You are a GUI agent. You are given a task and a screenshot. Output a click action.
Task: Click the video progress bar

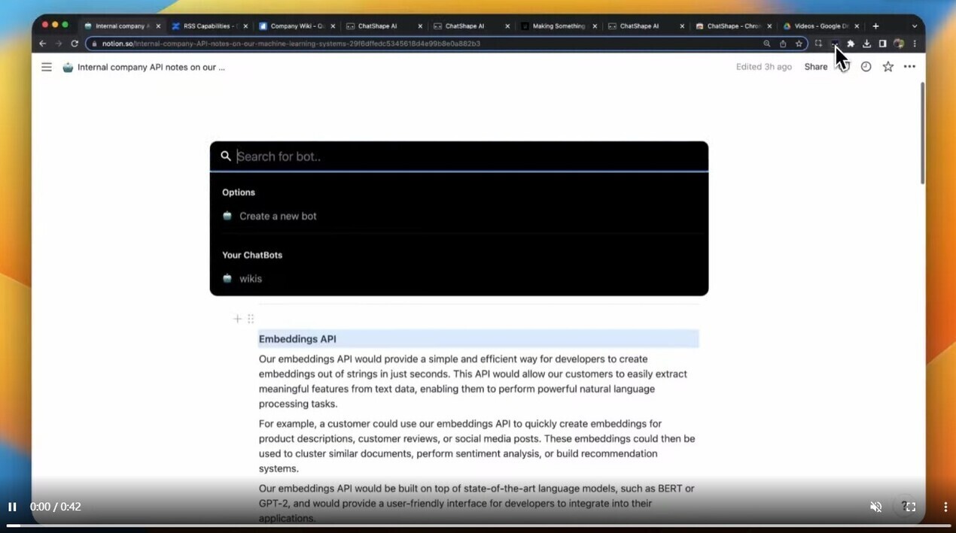(478, 525)
